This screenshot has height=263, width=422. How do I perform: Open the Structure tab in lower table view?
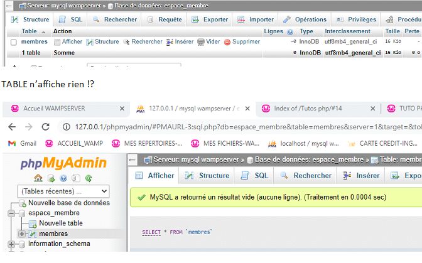(x=207, y=176)
